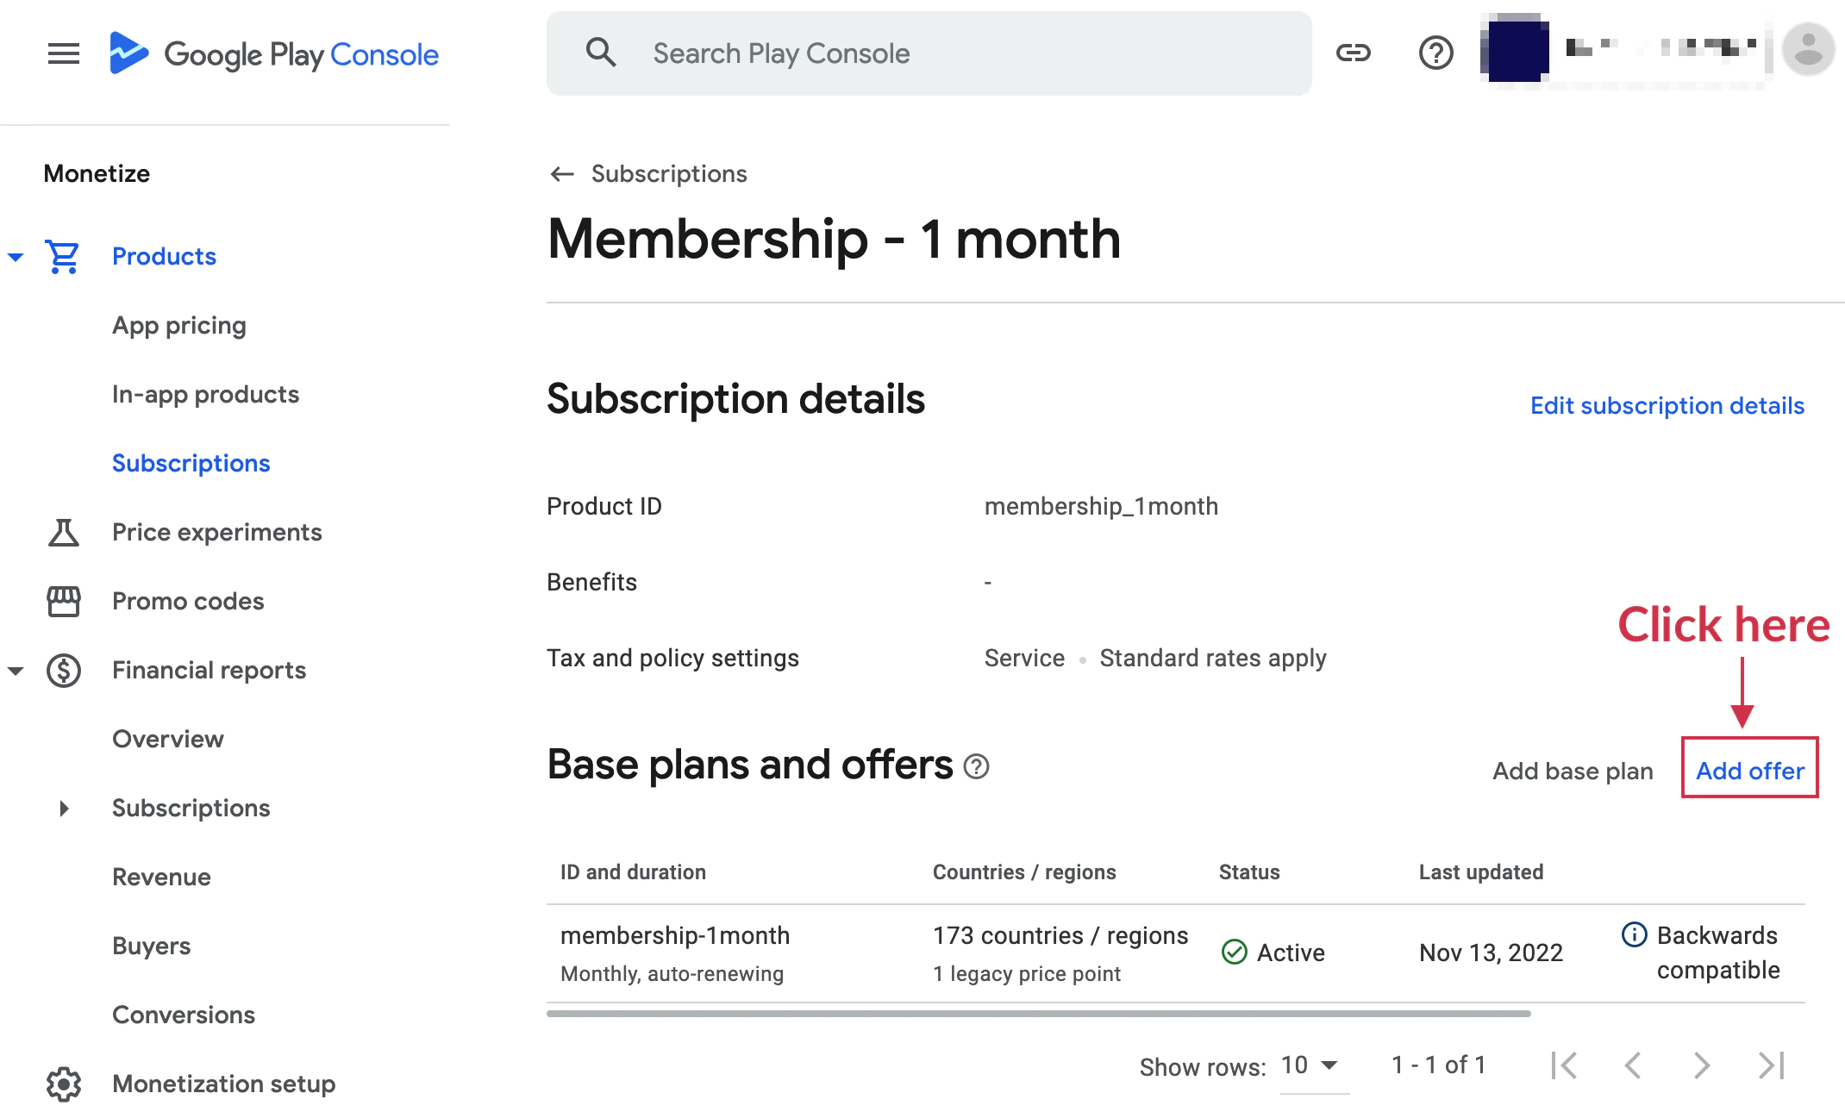
Task: Click Edit subscription details link
Action: pos(1667,406)
